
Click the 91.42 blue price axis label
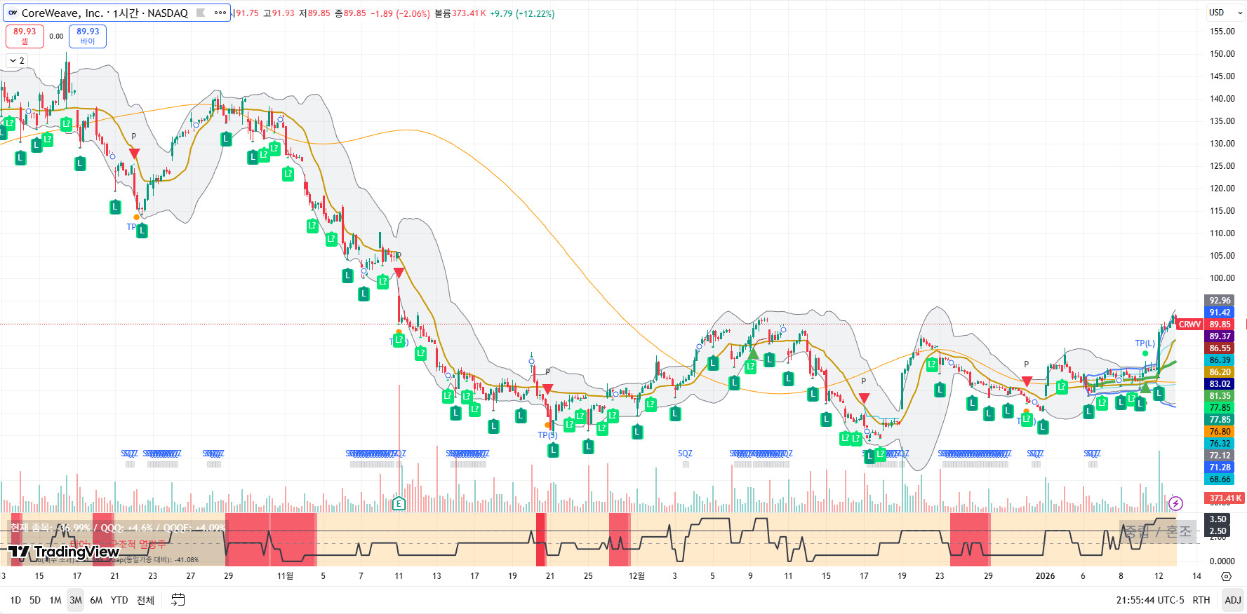(1220, 313)
